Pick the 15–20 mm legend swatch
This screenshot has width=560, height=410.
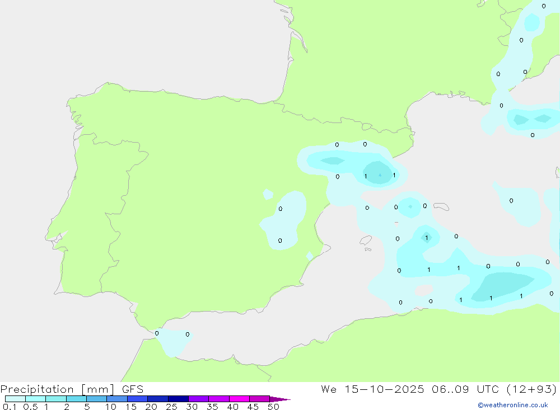pos(138,399)
